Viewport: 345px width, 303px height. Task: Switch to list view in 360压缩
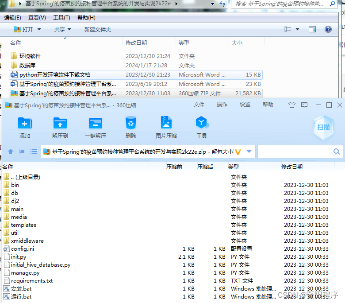[34, 151]
